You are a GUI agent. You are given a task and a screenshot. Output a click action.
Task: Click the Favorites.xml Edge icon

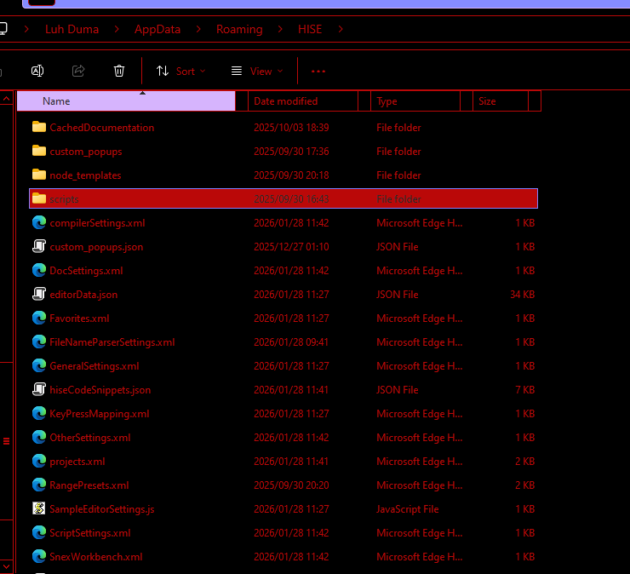click(x=39, y=318)
